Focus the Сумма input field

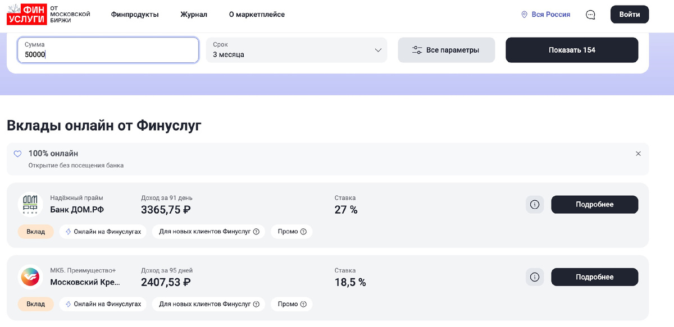108,50
